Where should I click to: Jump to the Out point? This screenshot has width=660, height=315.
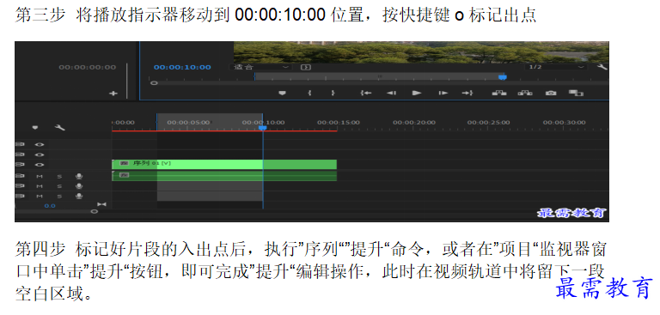click(467, 93)
